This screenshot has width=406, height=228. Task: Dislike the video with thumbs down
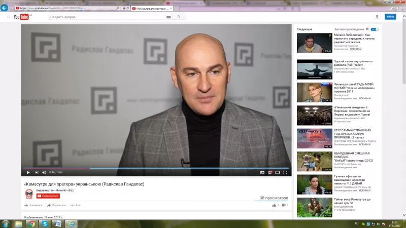point(284,205)
